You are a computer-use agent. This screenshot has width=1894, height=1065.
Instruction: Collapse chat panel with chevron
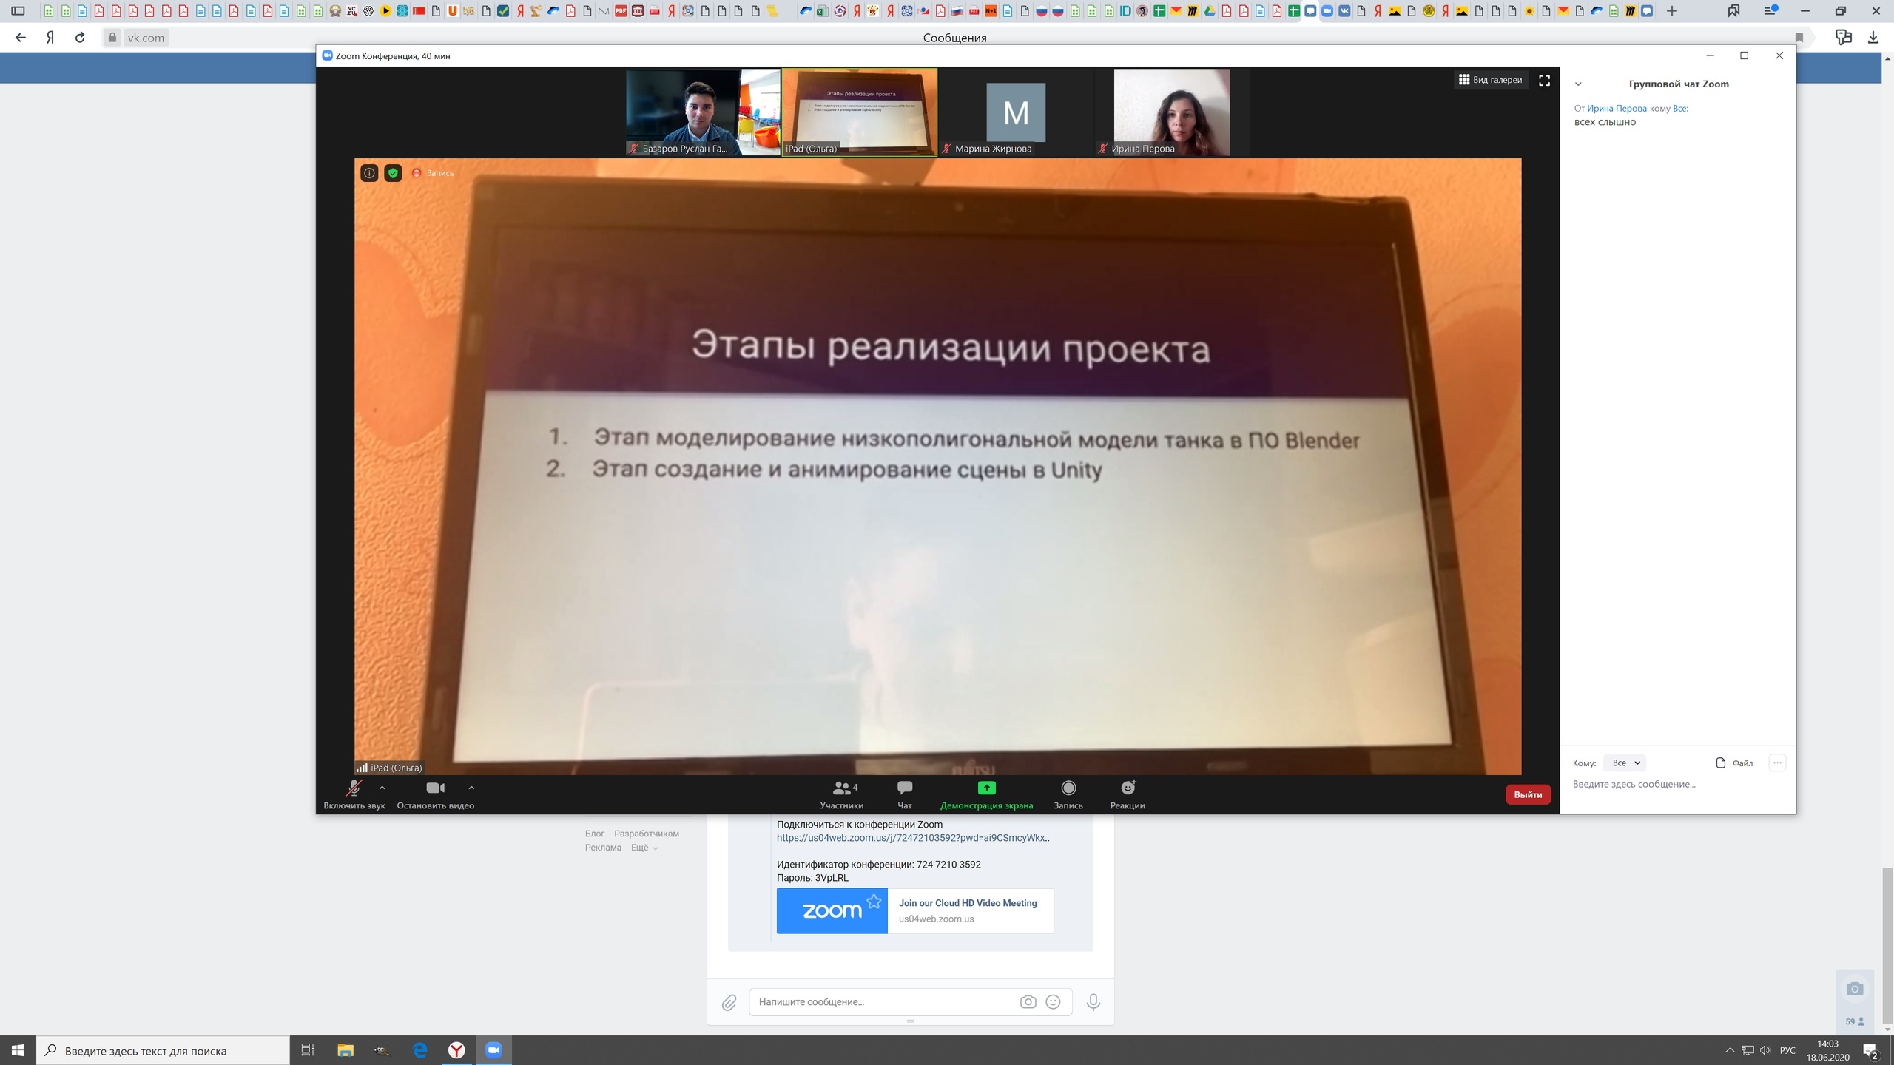click(x=1578, y=84)
